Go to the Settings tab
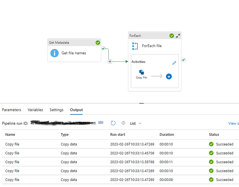The height and width of the screenshot is (187, 239). 57,110
